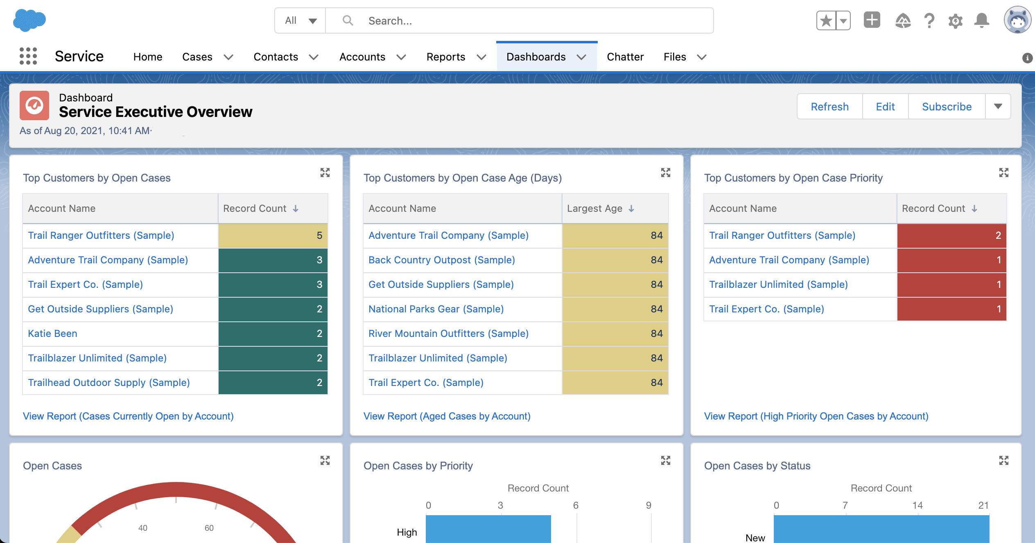Viewport: 1035px width, 543px height.
Task: Open the favorites list dropdown arrow
Action: [843, 20]
